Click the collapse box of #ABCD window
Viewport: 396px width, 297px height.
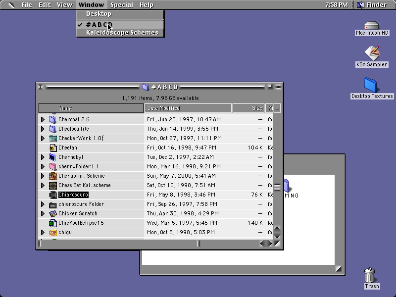(278, 87)
